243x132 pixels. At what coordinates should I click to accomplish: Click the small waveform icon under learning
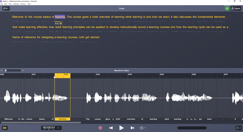tap(61, 24)
